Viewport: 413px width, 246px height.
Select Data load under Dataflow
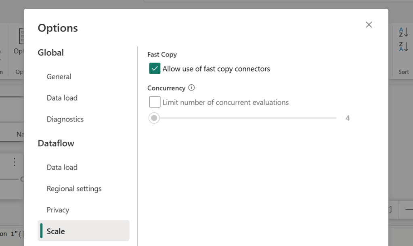pos(62,167)
